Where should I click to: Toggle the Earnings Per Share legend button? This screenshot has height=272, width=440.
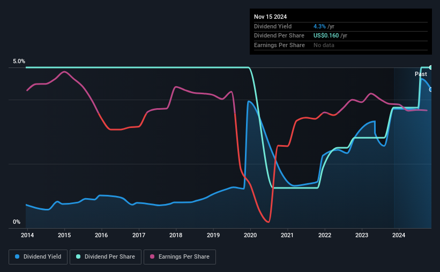[x=180, y=257]
